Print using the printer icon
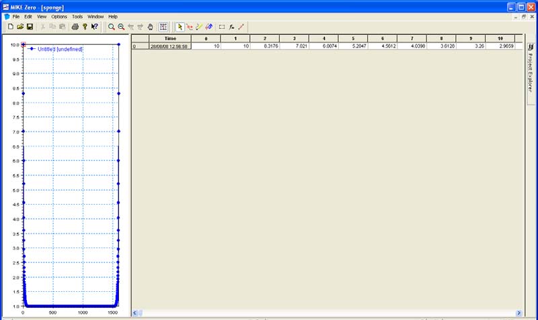The height and width of the screenshot is (320, 538). click(x=75, y=27)
